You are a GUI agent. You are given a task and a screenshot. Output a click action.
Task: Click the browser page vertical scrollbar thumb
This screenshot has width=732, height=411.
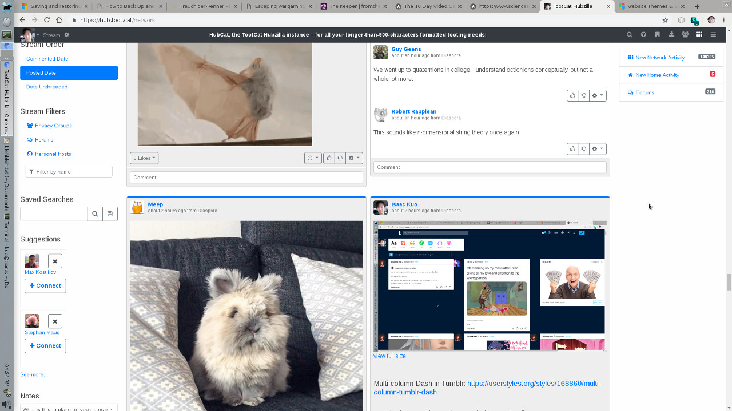729,282
